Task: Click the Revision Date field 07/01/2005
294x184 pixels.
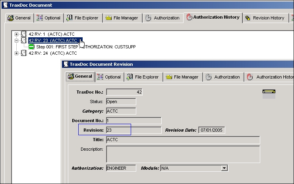Action: coord(212,130)
